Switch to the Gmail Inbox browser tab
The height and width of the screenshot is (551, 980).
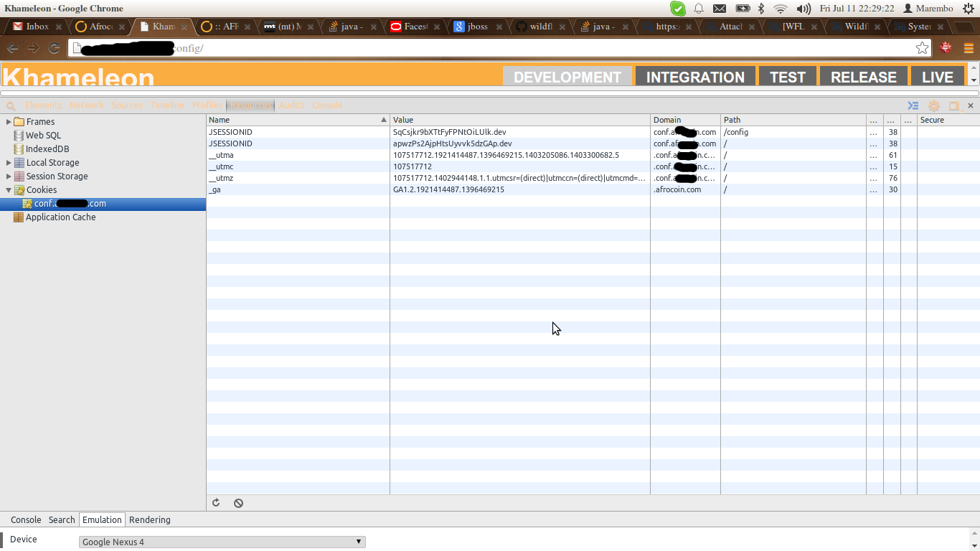[x=35, y=27]
